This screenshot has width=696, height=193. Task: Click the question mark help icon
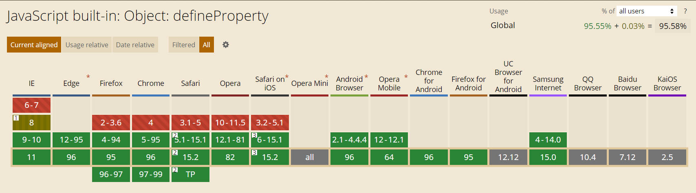(685, 11)
